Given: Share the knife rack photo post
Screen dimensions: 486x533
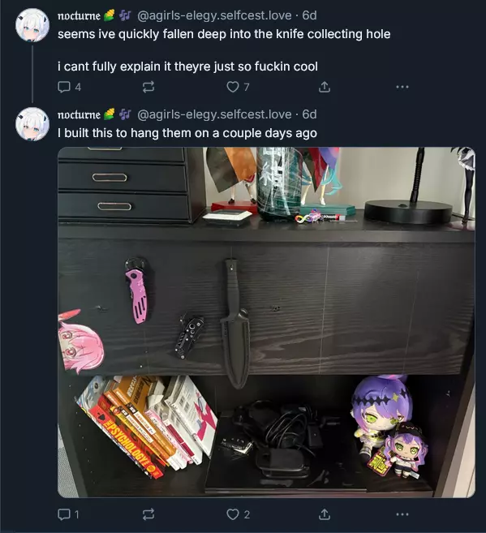Looking at the screenshot, I should click(x=325, y=514).
